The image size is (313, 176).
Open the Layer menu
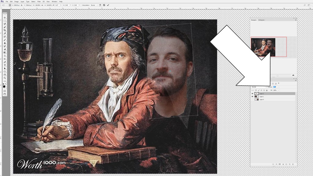[x=22, y=2]
